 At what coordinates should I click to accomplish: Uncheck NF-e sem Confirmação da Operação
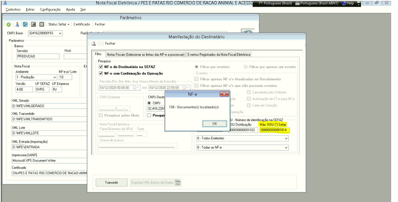coord(101,74)
